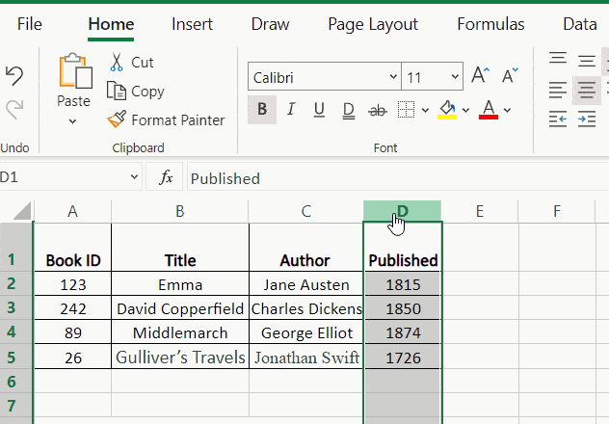This screenshot has width=609, height=424.
Task: Select the Jonathan Swift cell
Action: (306, 357)
